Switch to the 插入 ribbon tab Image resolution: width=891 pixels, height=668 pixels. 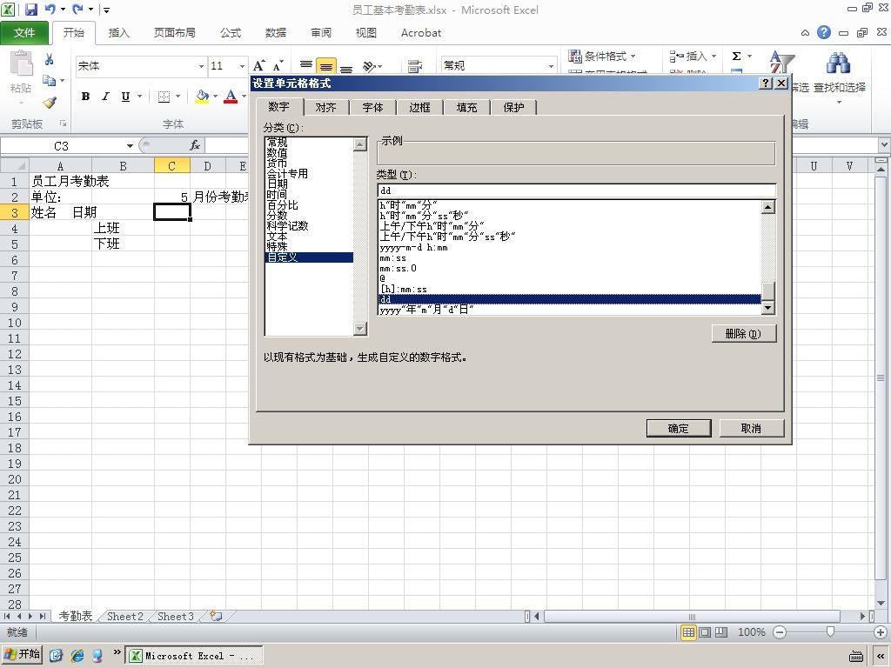pyautogui.click(x=118, y=33)
